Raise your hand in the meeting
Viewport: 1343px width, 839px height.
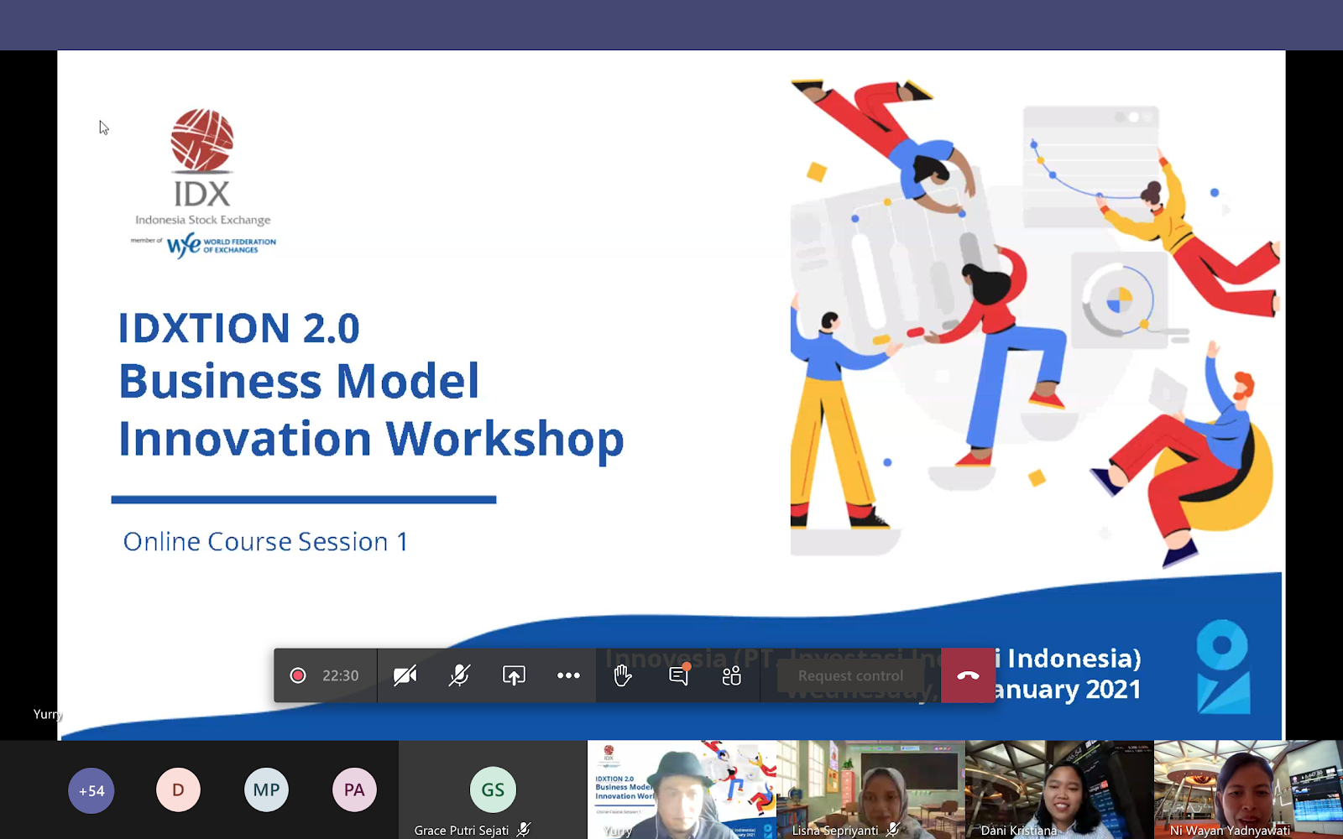coord(623,675)
